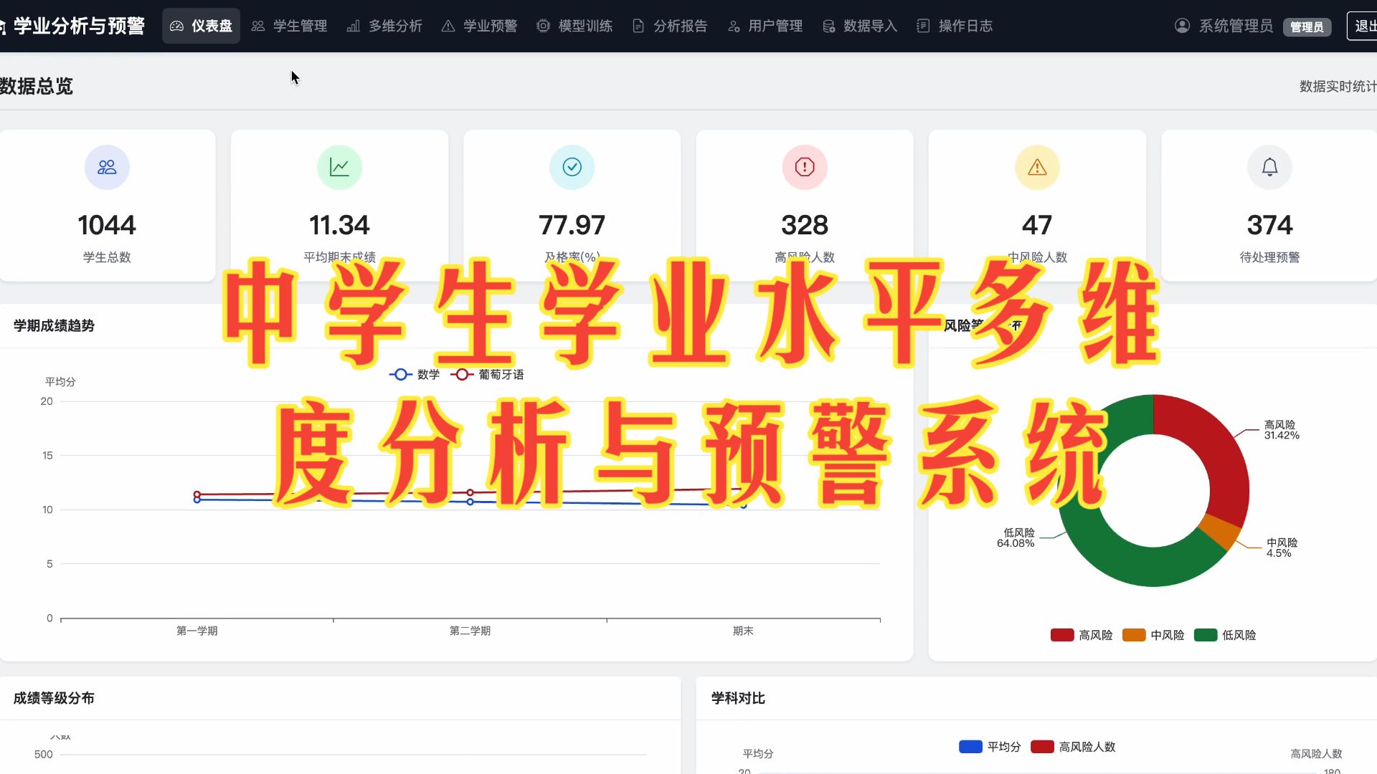Click the 系统管理员 username

1236,26
